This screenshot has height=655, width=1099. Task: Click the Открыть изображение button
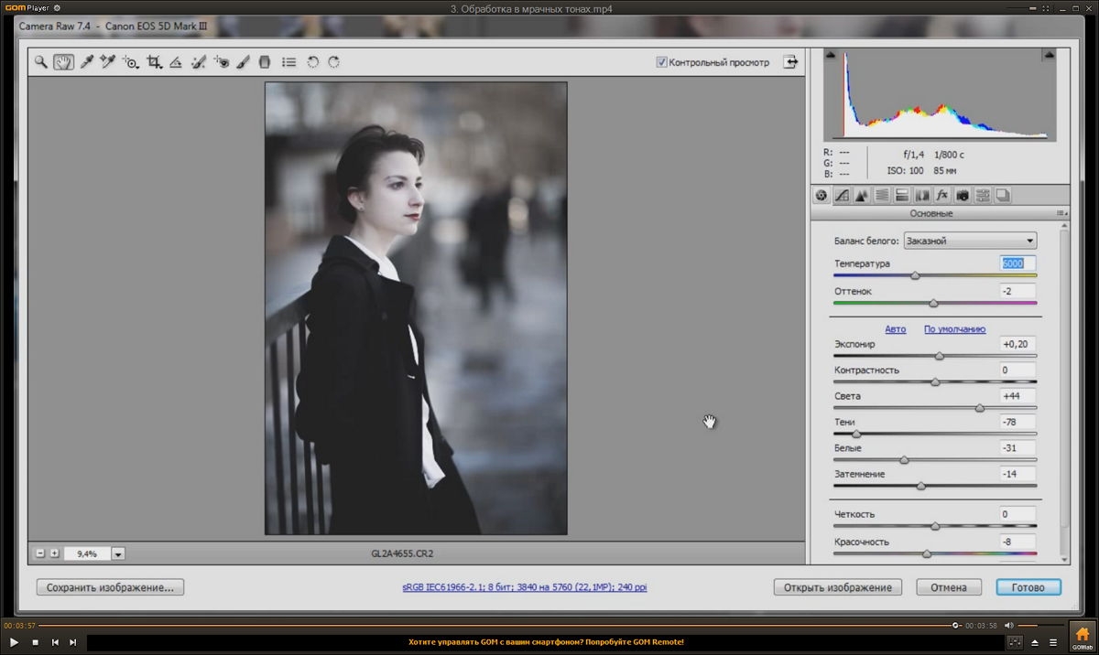837,587
